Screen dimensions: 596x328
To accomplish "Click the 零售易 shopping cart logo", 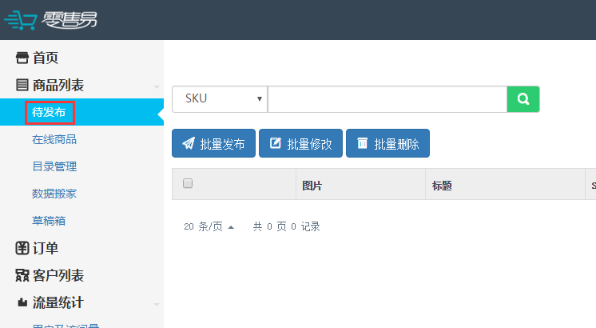I will [x=50, y=19].
